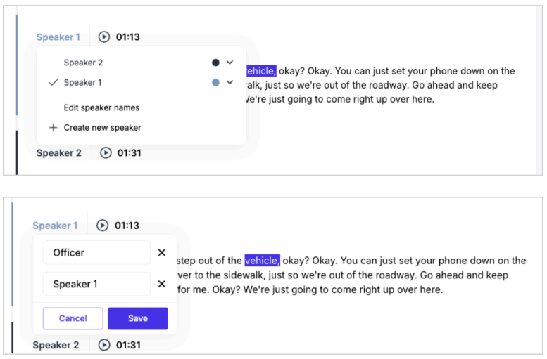The height and width of the screenshot is (359, 547).
Task: Play the 01:31 segment in the top panel
Action: [x=106, y=153]
